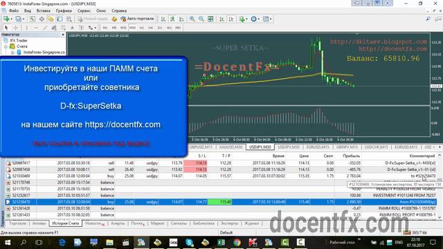443x249 pixels.
Task: Toggle chart shift
Action: pos(231,19)
